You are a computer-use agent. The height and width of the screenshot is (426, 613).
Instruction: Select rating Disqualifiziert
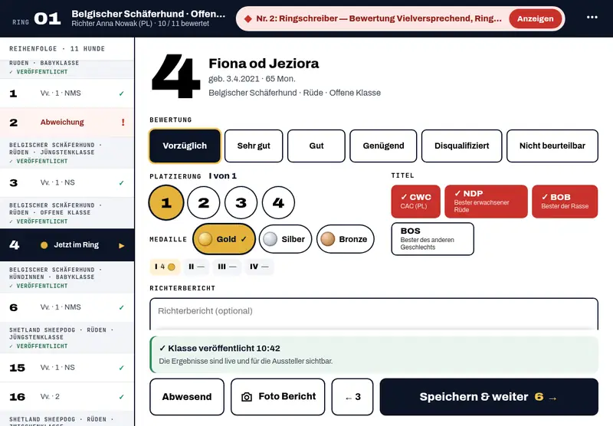coord(462,146)
